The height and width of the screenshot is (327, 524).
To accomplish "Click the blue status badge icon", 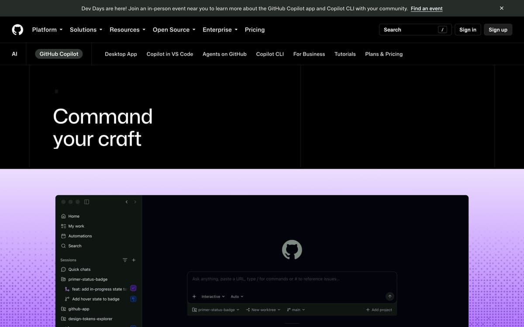I will click(x=134, y=299).
